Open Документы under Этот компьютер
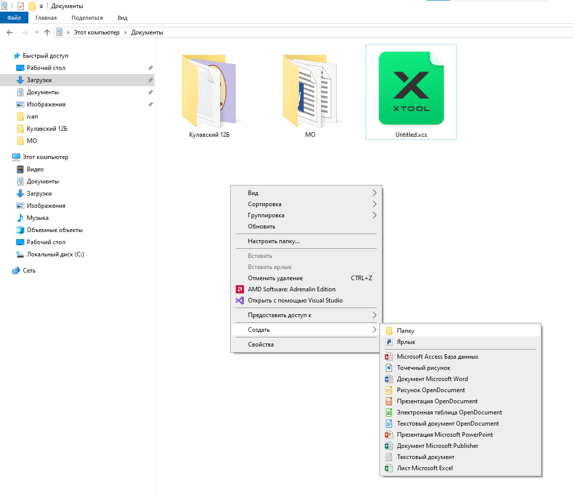The width and height of the screenshot is (573, 494). [43, 181]
